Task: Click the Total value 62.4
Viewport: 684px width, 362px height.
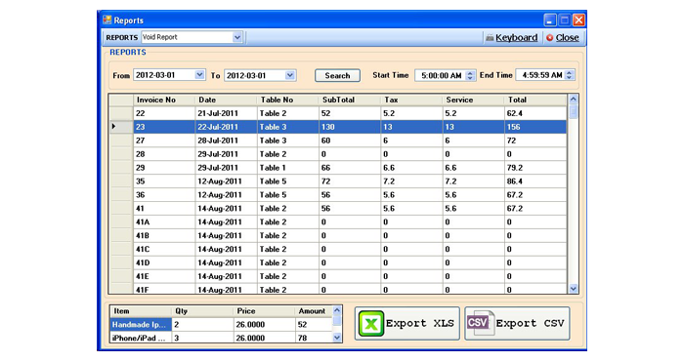Action: point(515,113)
